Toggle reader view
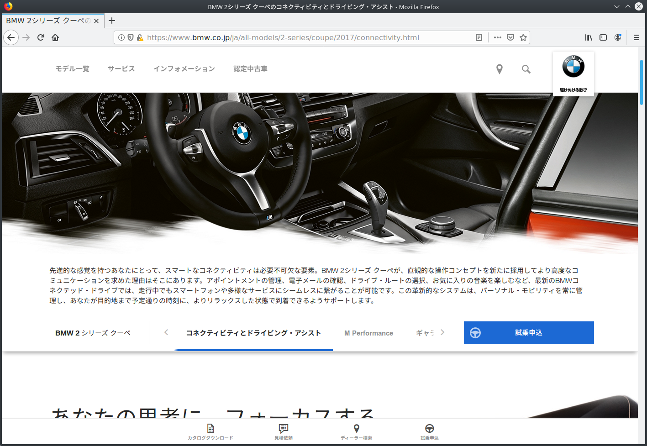The height and width of the screenshot is (446, 647). pyautogui.click(x=479, y=37)
